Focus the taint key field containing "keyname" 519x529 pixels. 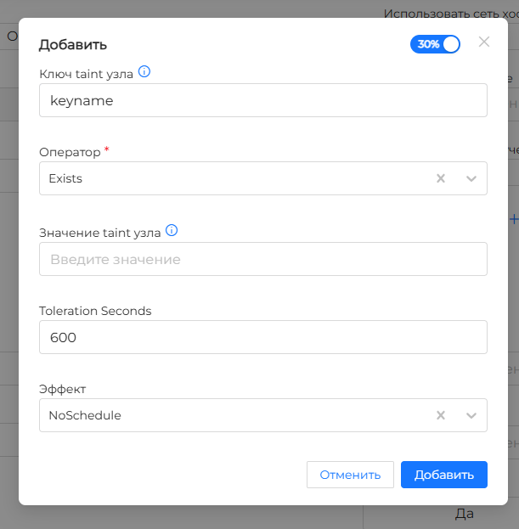pyautogui.click(x=262, y=100)
